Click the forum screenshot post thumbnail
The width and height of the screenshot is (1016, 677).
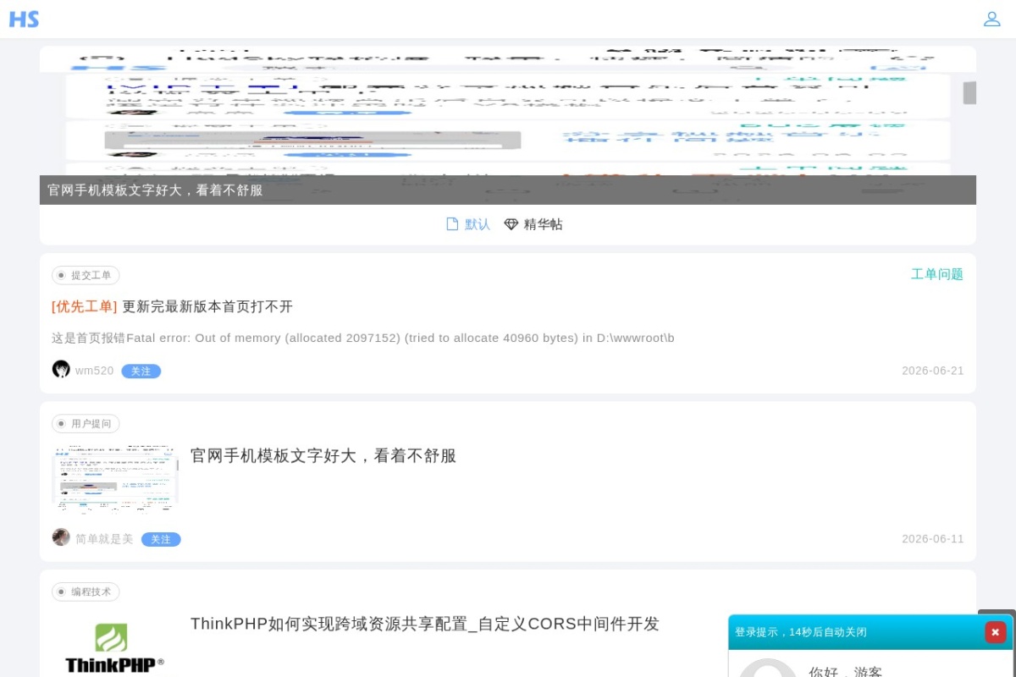pos(115,478)
